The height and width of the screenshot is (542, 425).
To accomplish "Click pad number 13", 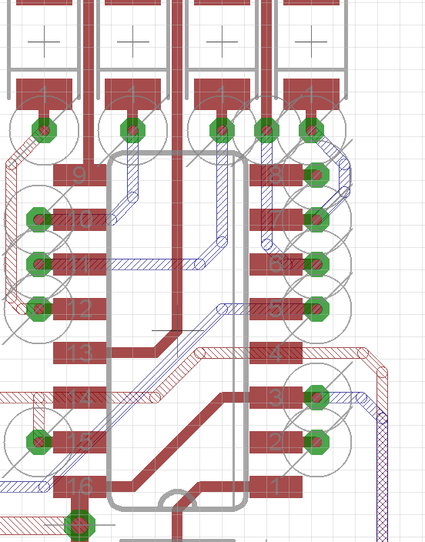I will coord(79,353).
